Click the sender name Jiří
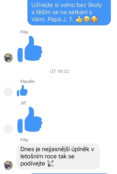This screenshot has width=117, height=174. click(x=23, y=103)
